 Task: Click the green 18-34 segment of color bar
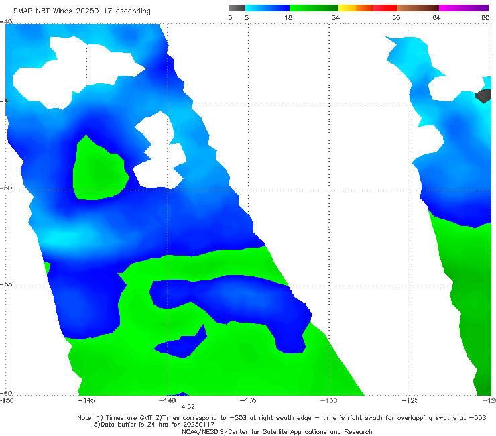click(314, 8)
